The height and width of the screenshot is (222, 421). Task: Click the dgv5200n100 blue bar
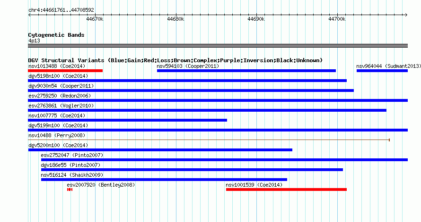point(160,150)
